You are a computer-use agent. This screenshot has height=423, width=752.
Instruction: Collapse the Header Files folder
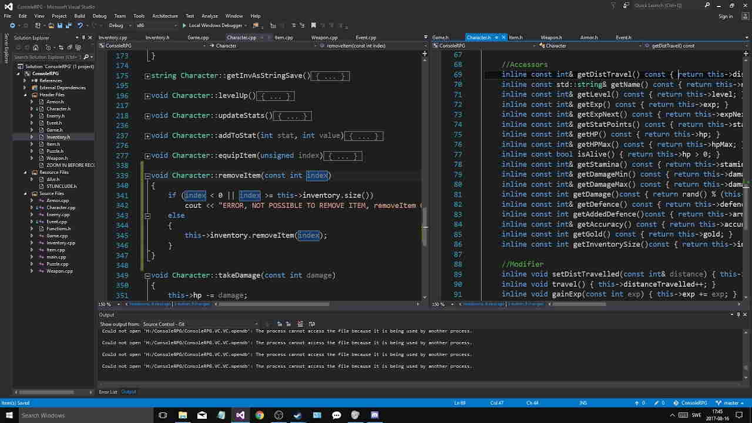click(x=25, y=95)
